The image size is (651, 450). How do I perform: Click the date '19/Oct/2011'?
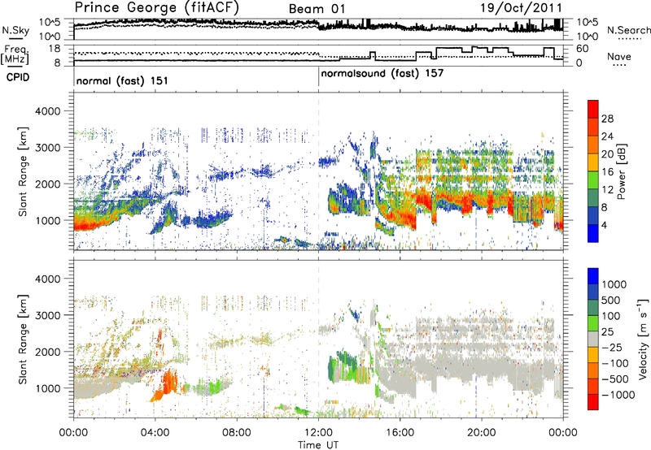(522, 8)
